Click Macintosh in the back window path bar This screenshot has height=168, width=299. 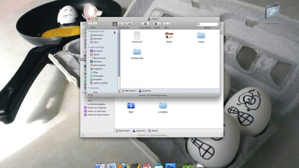click(122, 131)
